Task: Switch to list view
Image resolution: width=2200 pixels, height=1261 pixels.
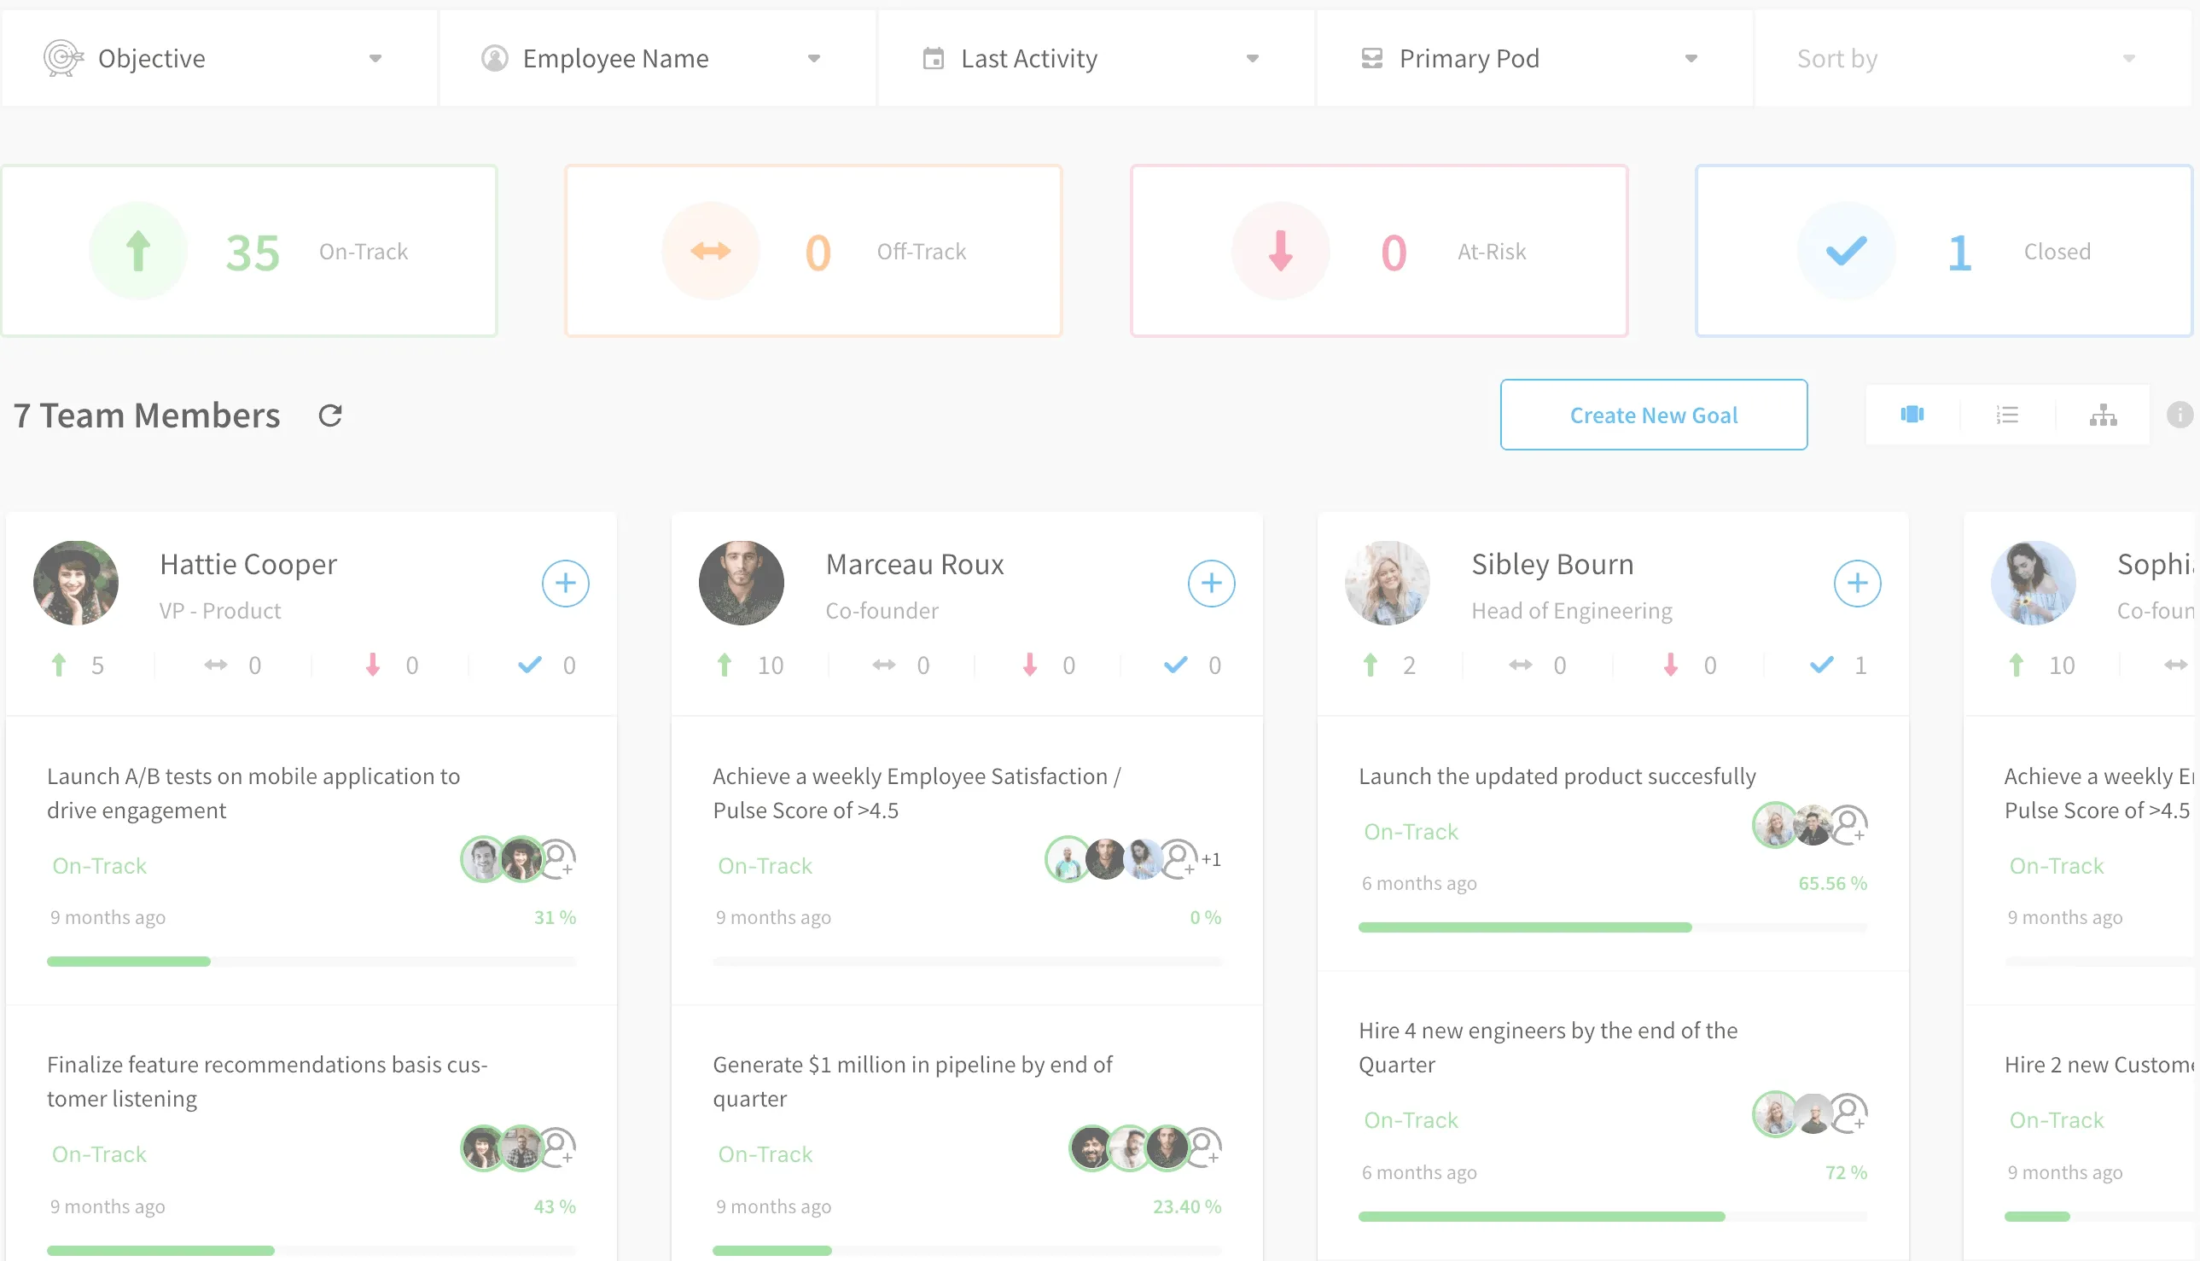Action: click(2007, 415)
